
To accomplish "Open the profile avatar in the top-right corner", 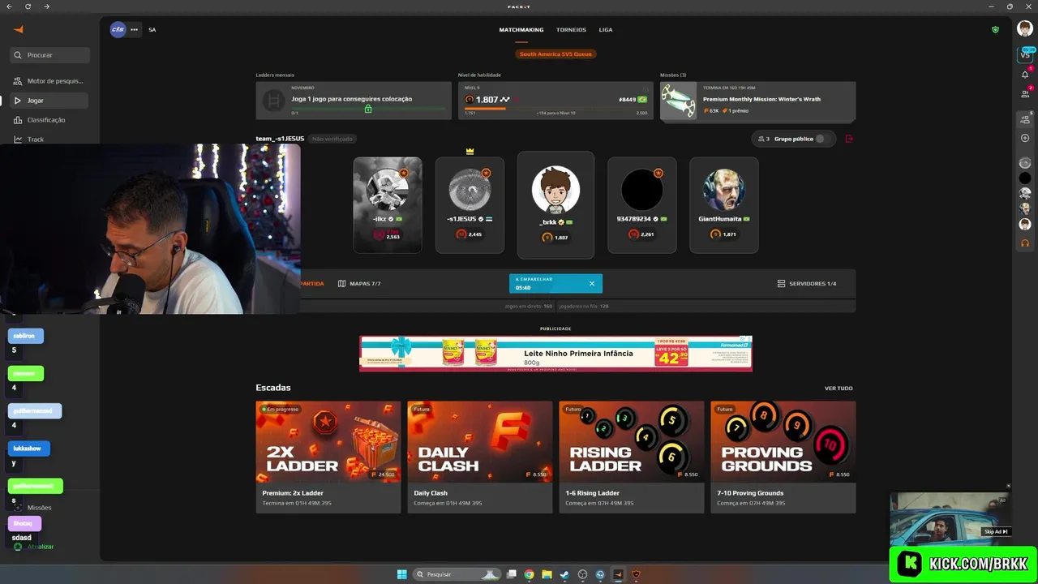I will pos(1025,29).
